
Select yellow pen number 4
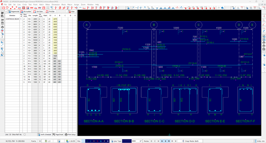(x=94, y=141)
